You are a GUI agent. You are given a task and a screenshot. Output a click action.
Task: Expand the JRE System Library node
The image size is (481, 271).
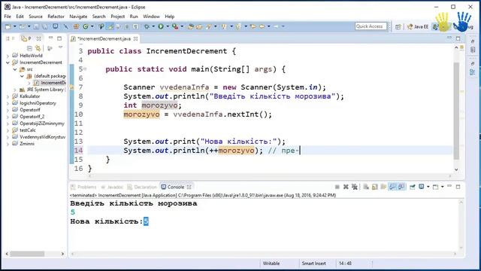[x=15, y=90]
